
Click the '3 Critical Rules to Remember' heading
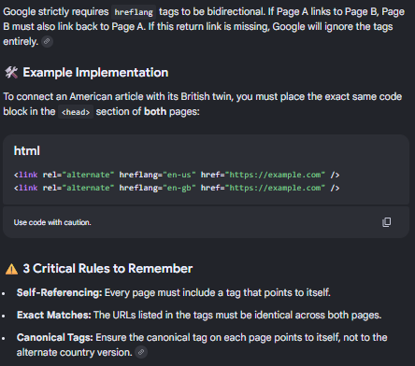click(107, 269)
